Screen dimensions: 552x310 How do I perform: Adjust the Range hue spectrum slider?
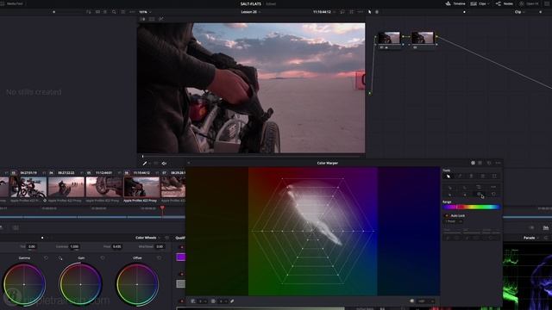point(472,208)
